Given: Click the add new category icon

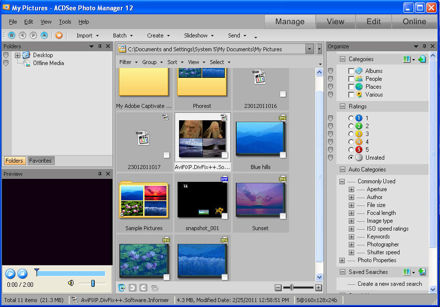Looking at the screenshot, I should pyautogui.click(x=422, y=59).
